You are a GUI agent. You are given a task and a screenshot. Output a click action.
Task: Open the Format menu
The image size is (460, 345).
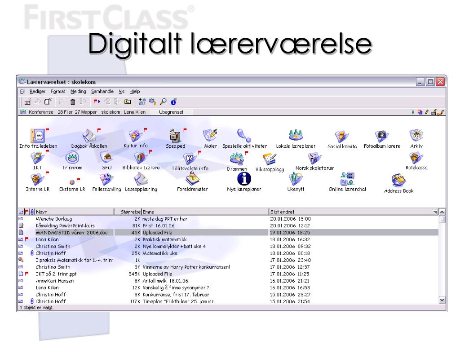(x=58, y=91)
